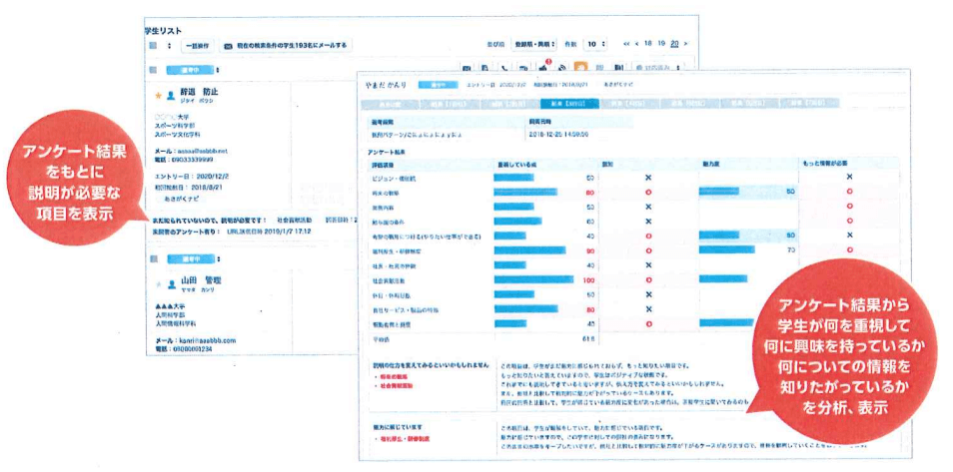Go to page 19 of student list
Screen dimensions: 953x472
click(661, 44)
